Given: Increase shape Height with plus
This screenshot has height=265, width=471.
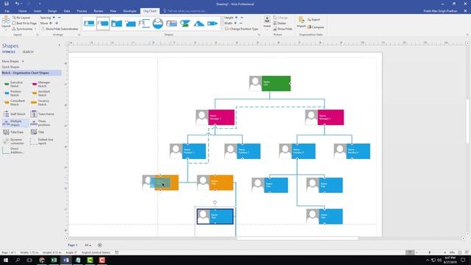Looking at the screenshot, I should (236, 18).
